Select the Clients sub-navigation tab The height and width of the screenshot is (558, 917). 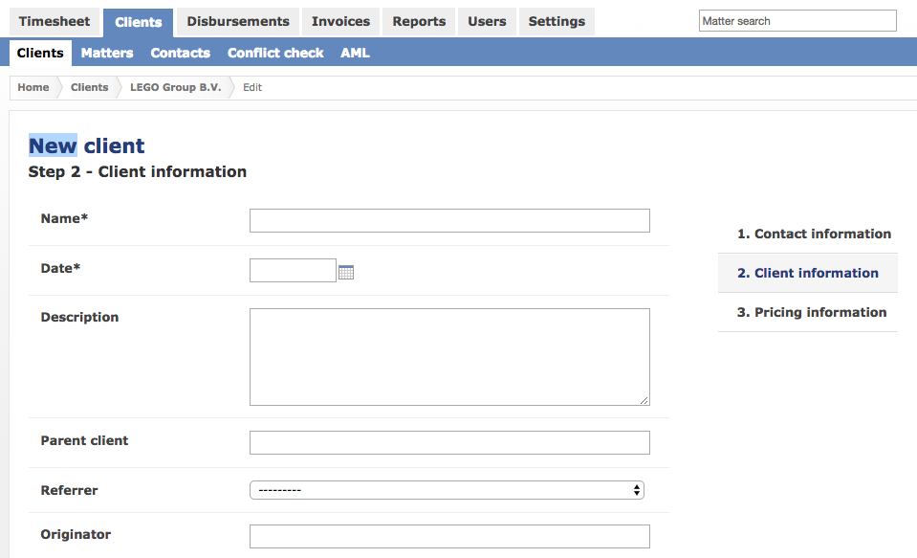point(40,53)
